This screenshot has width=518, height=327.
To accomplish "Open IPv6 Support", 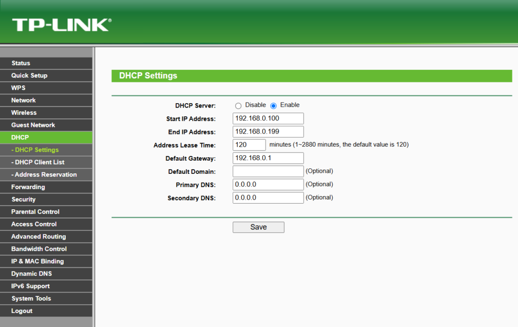I will click(46, 286).
